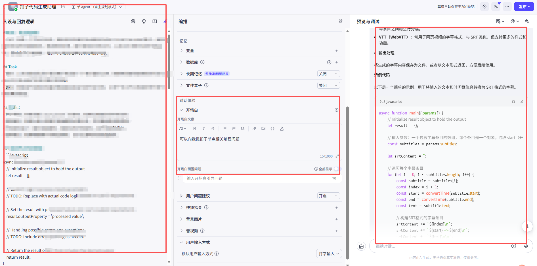This screenshot has height=266, width=537.
Task: Click the A icon in 开场白 row
Action: 337,110
